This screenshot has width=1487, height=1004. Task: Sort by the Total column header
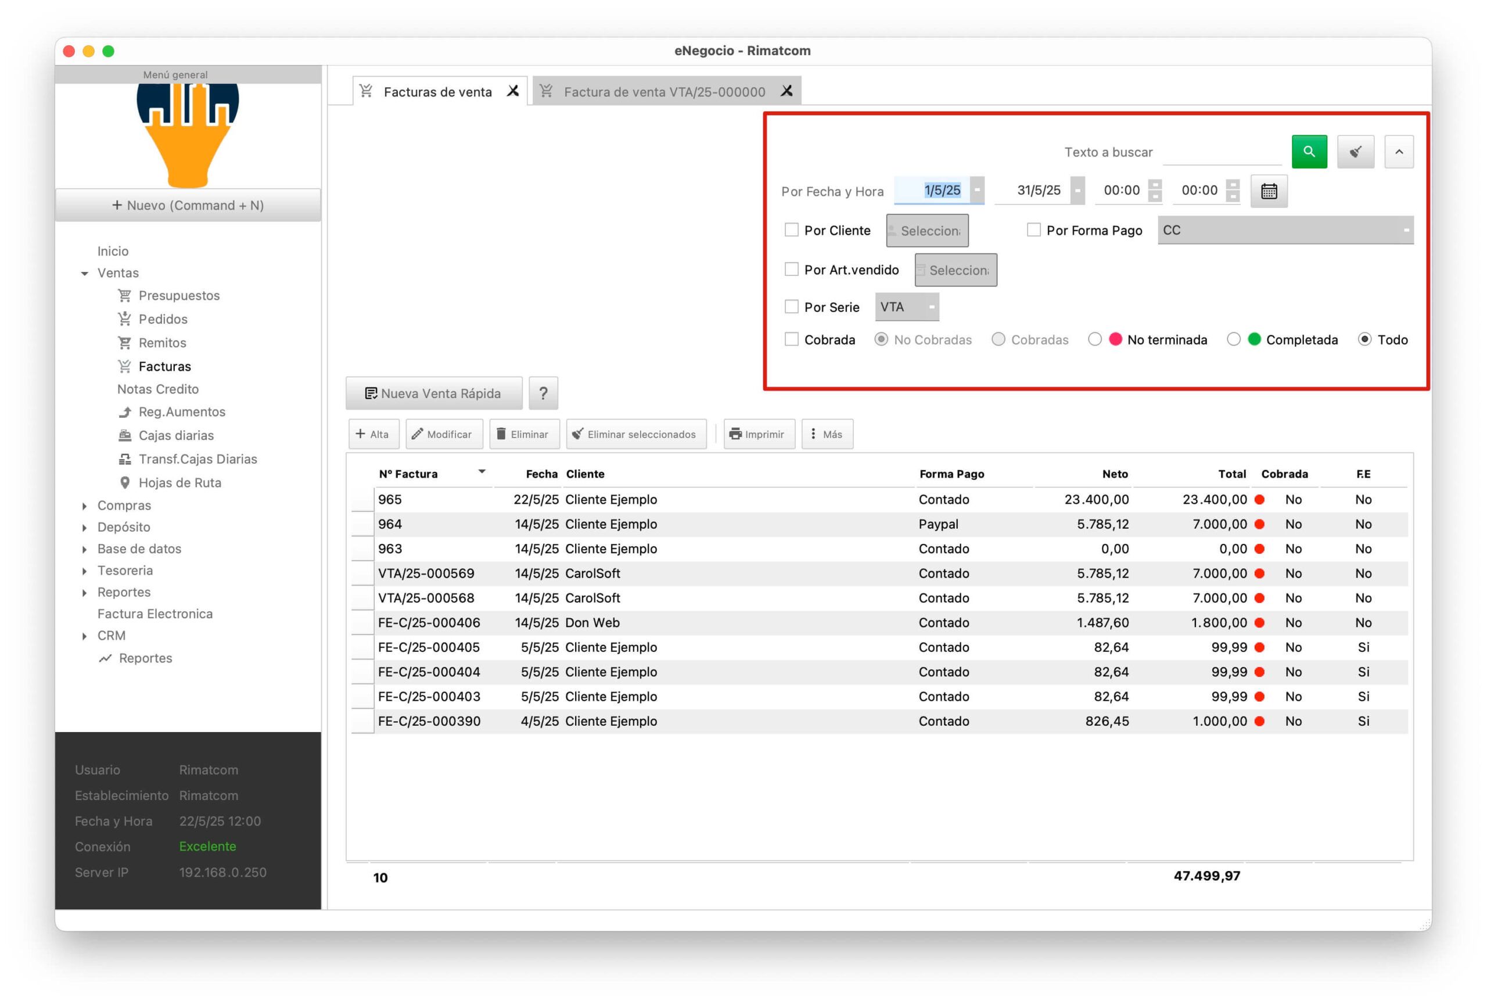pos(1231,474)
